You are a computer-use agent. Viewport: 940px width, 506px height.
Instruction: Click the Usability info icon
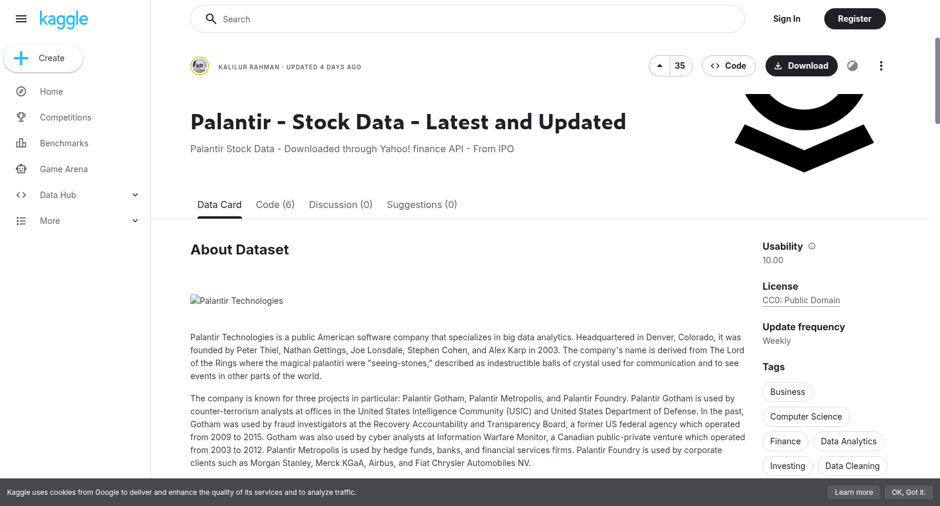pos(812,246)
